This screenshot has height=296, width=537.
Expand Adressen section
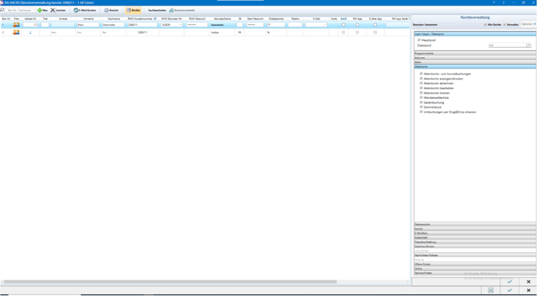coord(475,58)
